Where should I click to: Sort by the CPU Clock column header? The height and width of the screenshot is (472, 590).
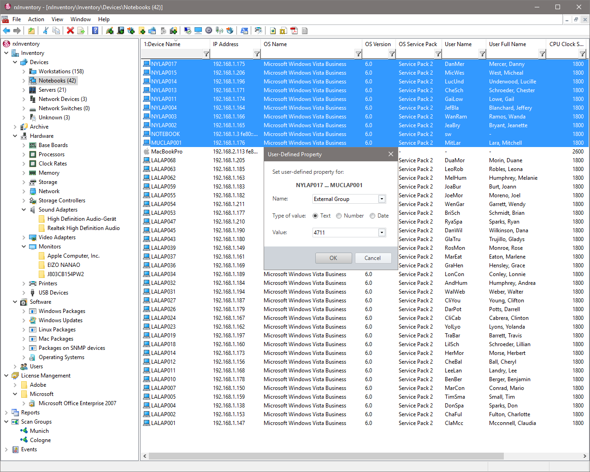pos(566,44)
